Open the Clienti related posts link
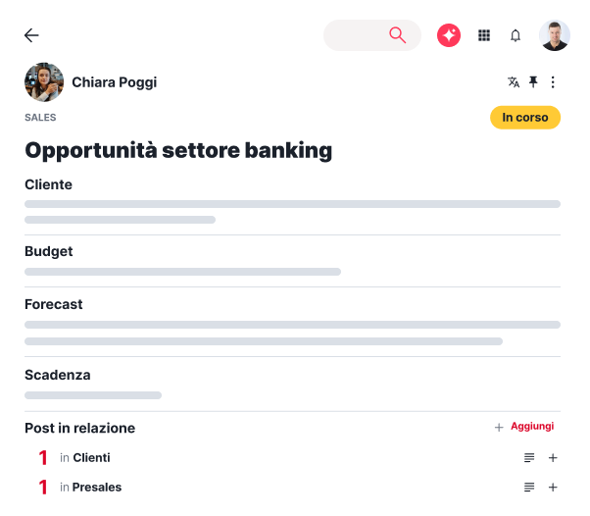590x516 pixels. click(91, 458)
